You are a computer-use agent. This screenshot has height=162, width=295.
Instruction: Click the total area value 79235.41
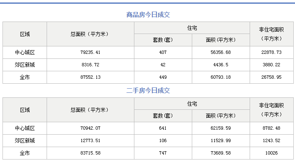90,52
